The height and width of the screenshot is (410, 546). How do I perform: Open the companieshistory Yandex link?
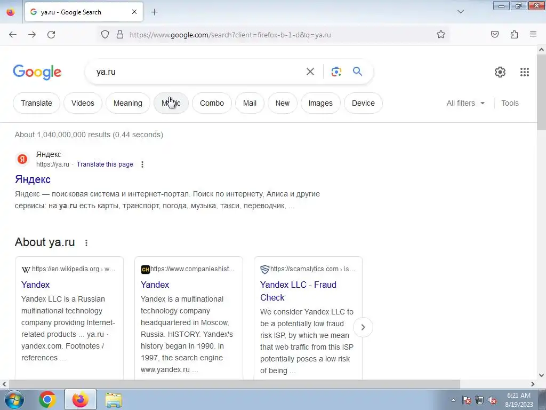tap(155, 285)
